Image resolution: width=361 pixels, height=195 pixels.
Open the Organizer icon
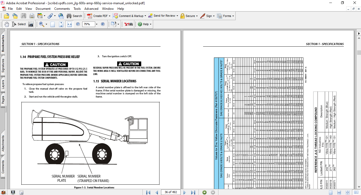pos(40,16)
